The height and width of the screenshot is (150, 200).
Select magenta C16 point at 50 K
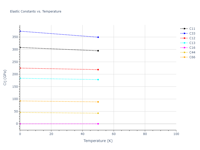[98, 124]
